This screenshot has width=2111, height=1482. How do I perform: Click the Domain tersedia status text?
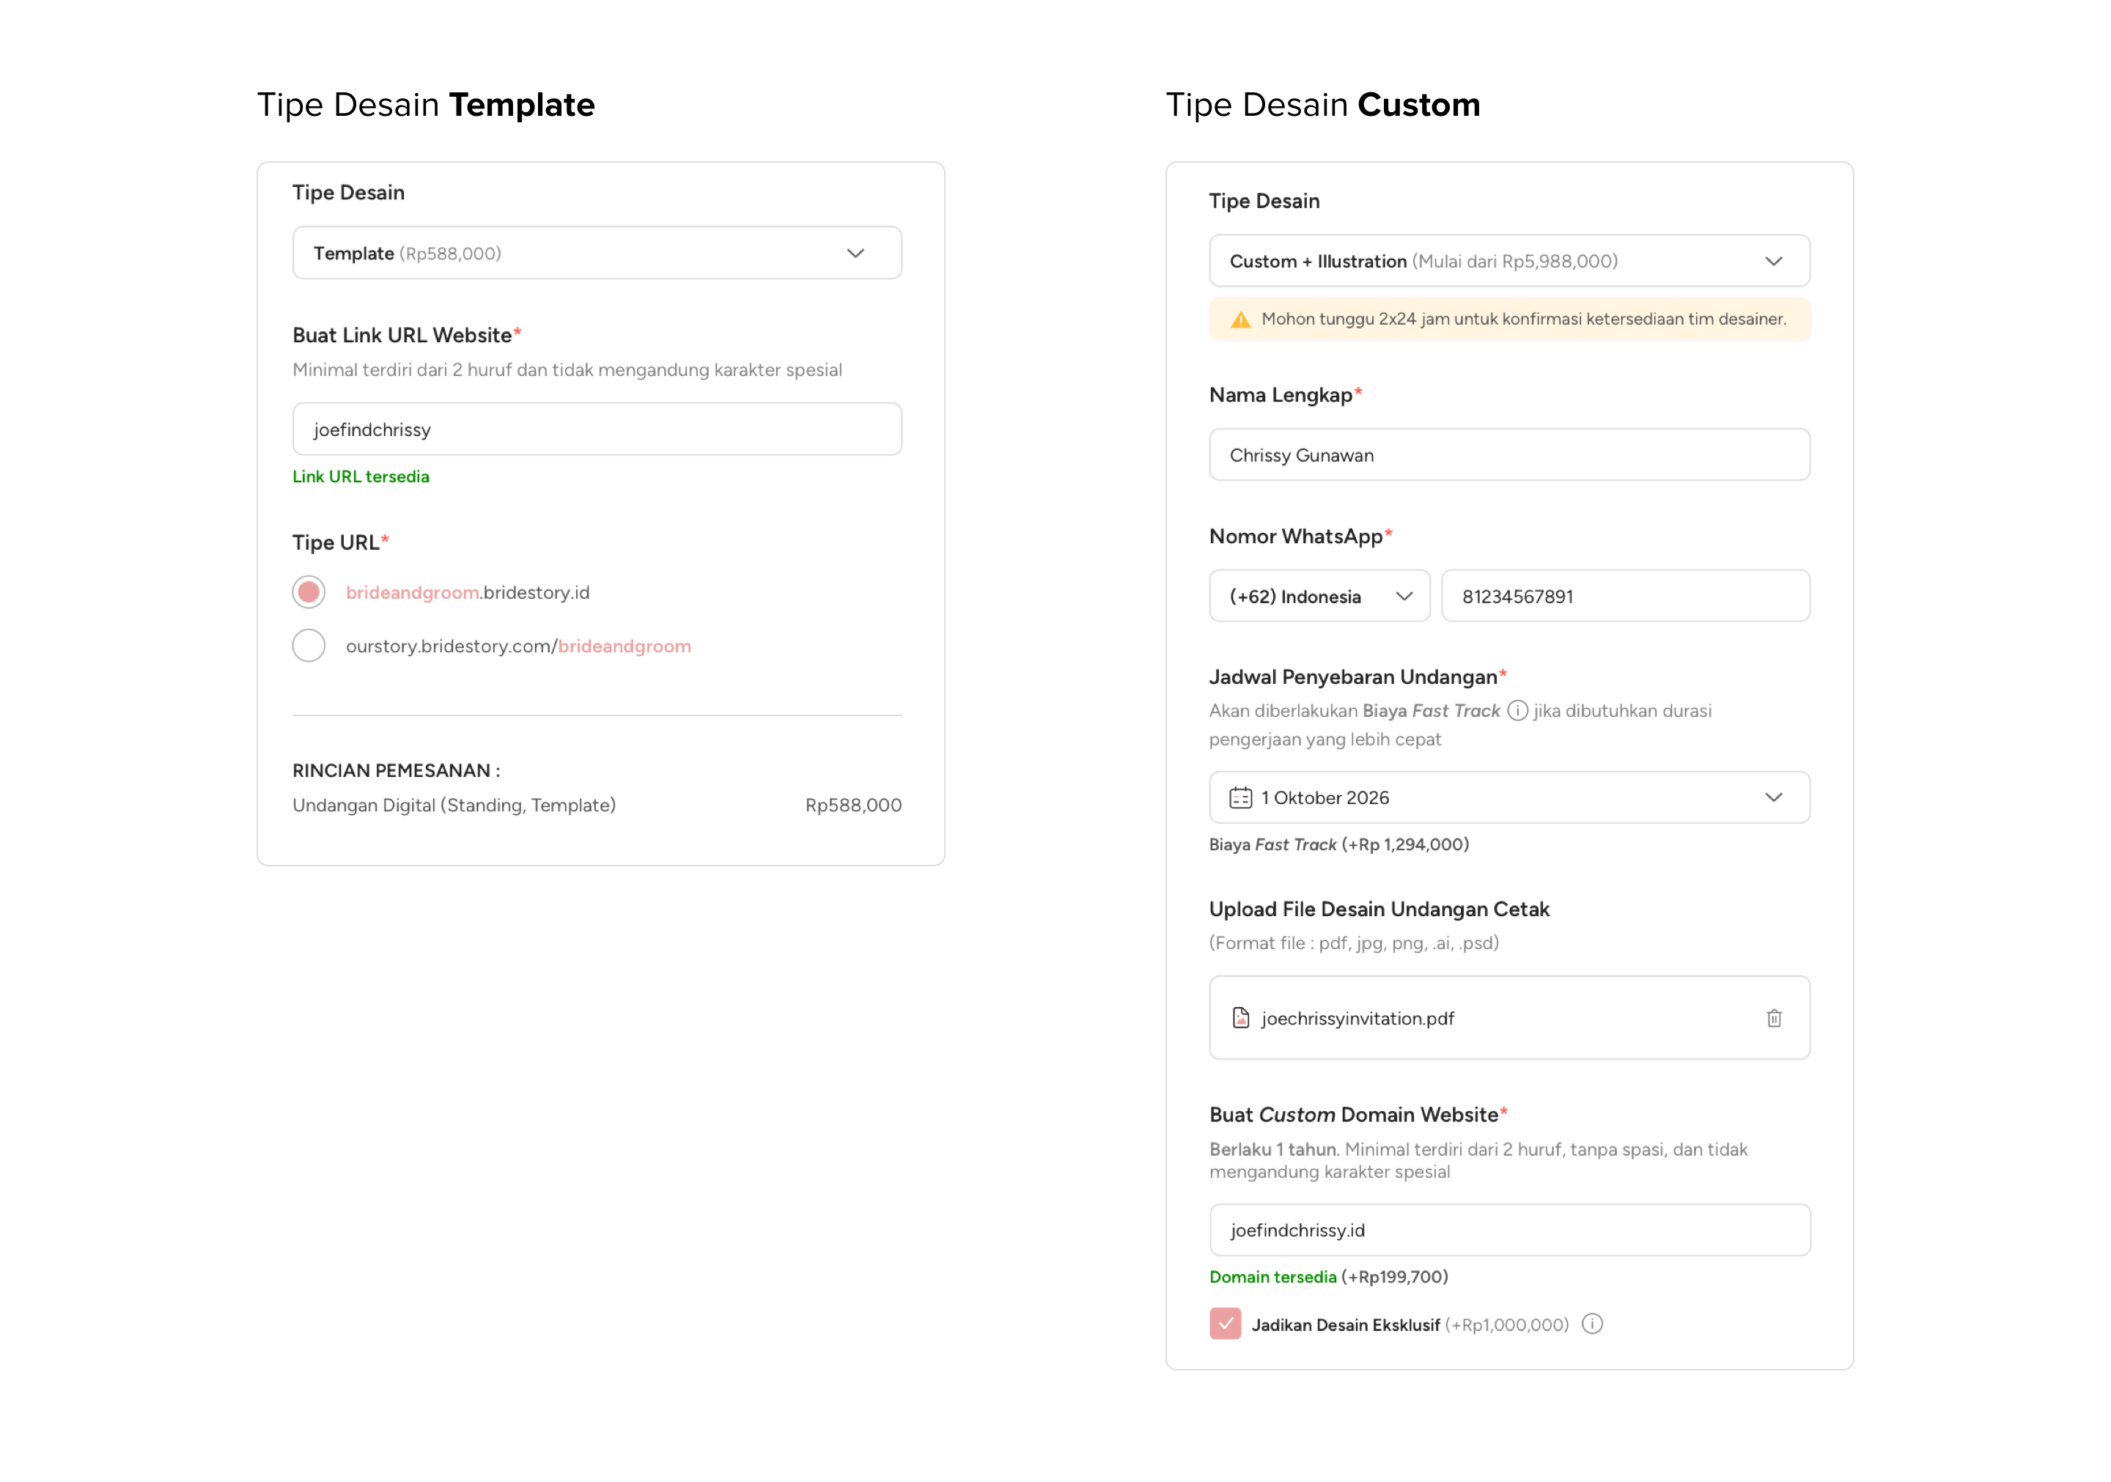tap(1272, 1276)
